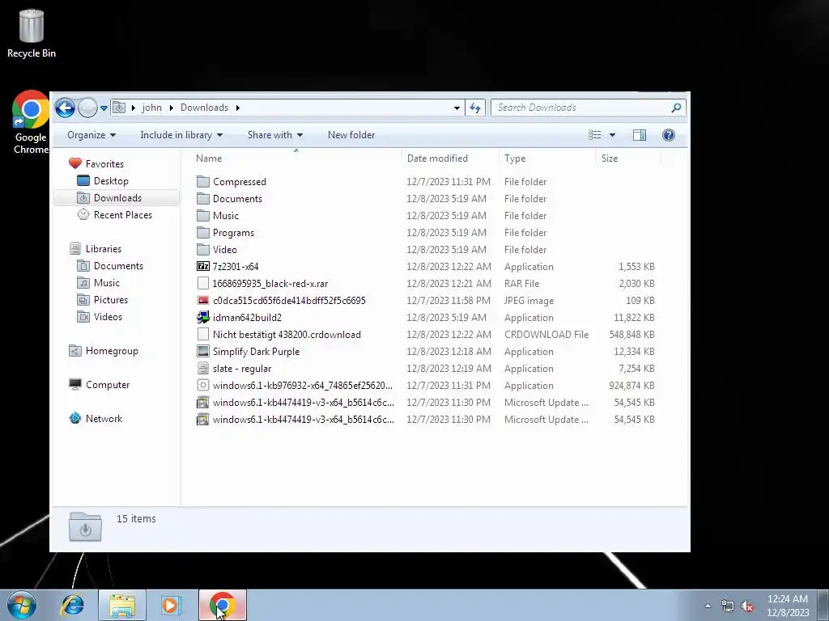Open the Windows Start button

(21, 605)
